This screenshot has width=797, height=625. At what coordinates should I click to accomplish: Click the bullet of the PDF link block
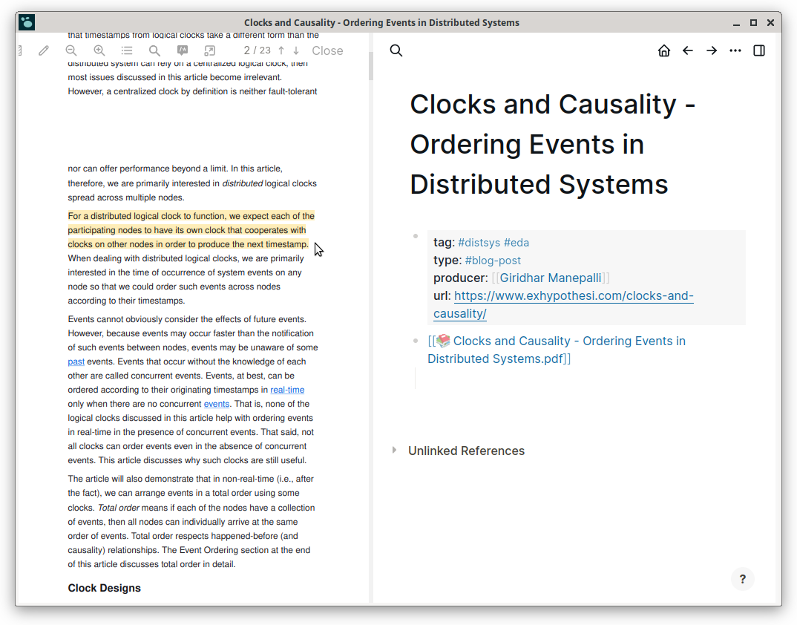click(416, 341)
